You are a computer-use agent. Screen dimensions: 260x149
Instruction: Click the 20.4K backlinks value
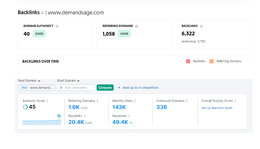tap(76, 122)
